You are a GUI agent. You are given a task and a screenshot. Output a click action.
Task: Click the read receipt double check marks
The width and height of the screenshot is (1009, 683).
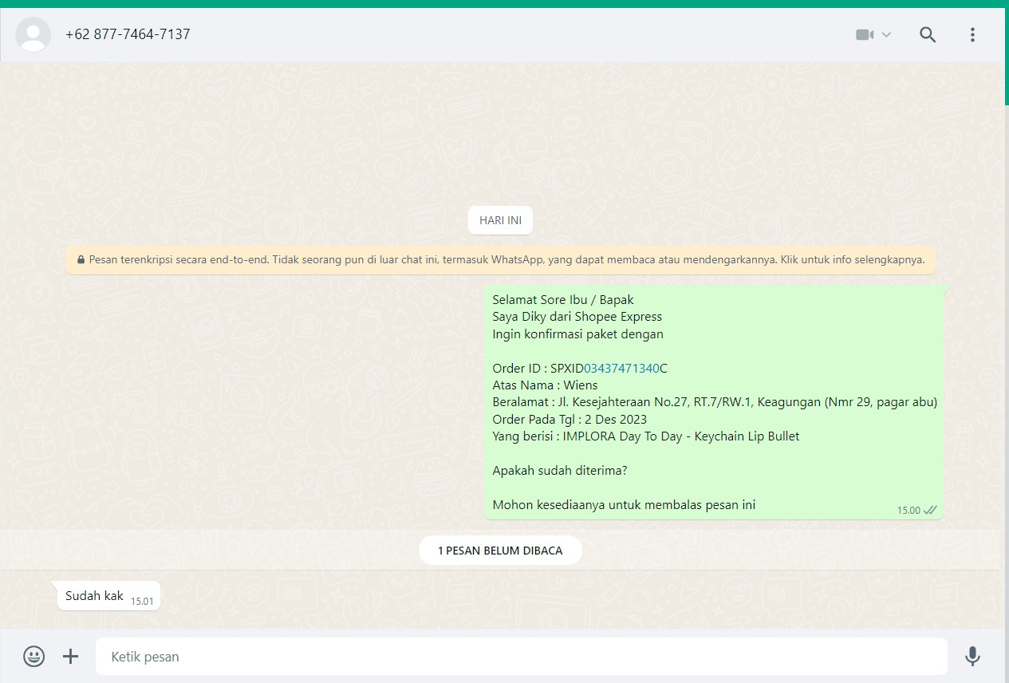[930, 511]
